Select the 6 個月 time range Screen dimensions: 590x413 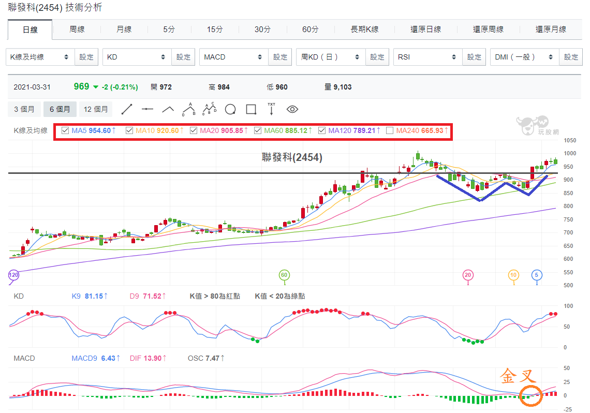tap(60, 109)
